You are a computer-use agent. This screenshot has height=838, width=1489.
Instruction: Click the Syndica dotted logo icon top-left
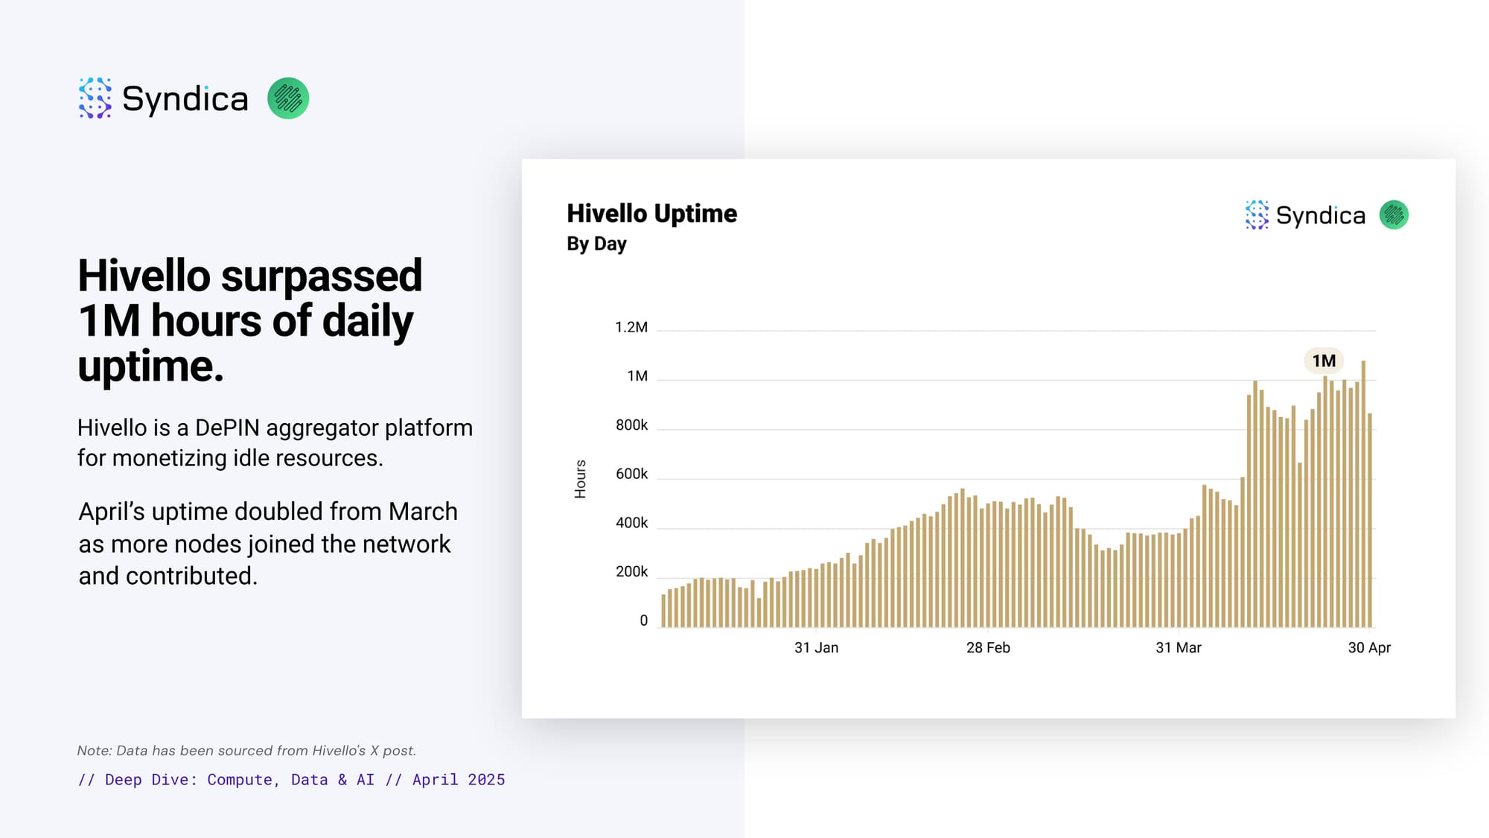[x=95, y=98]
